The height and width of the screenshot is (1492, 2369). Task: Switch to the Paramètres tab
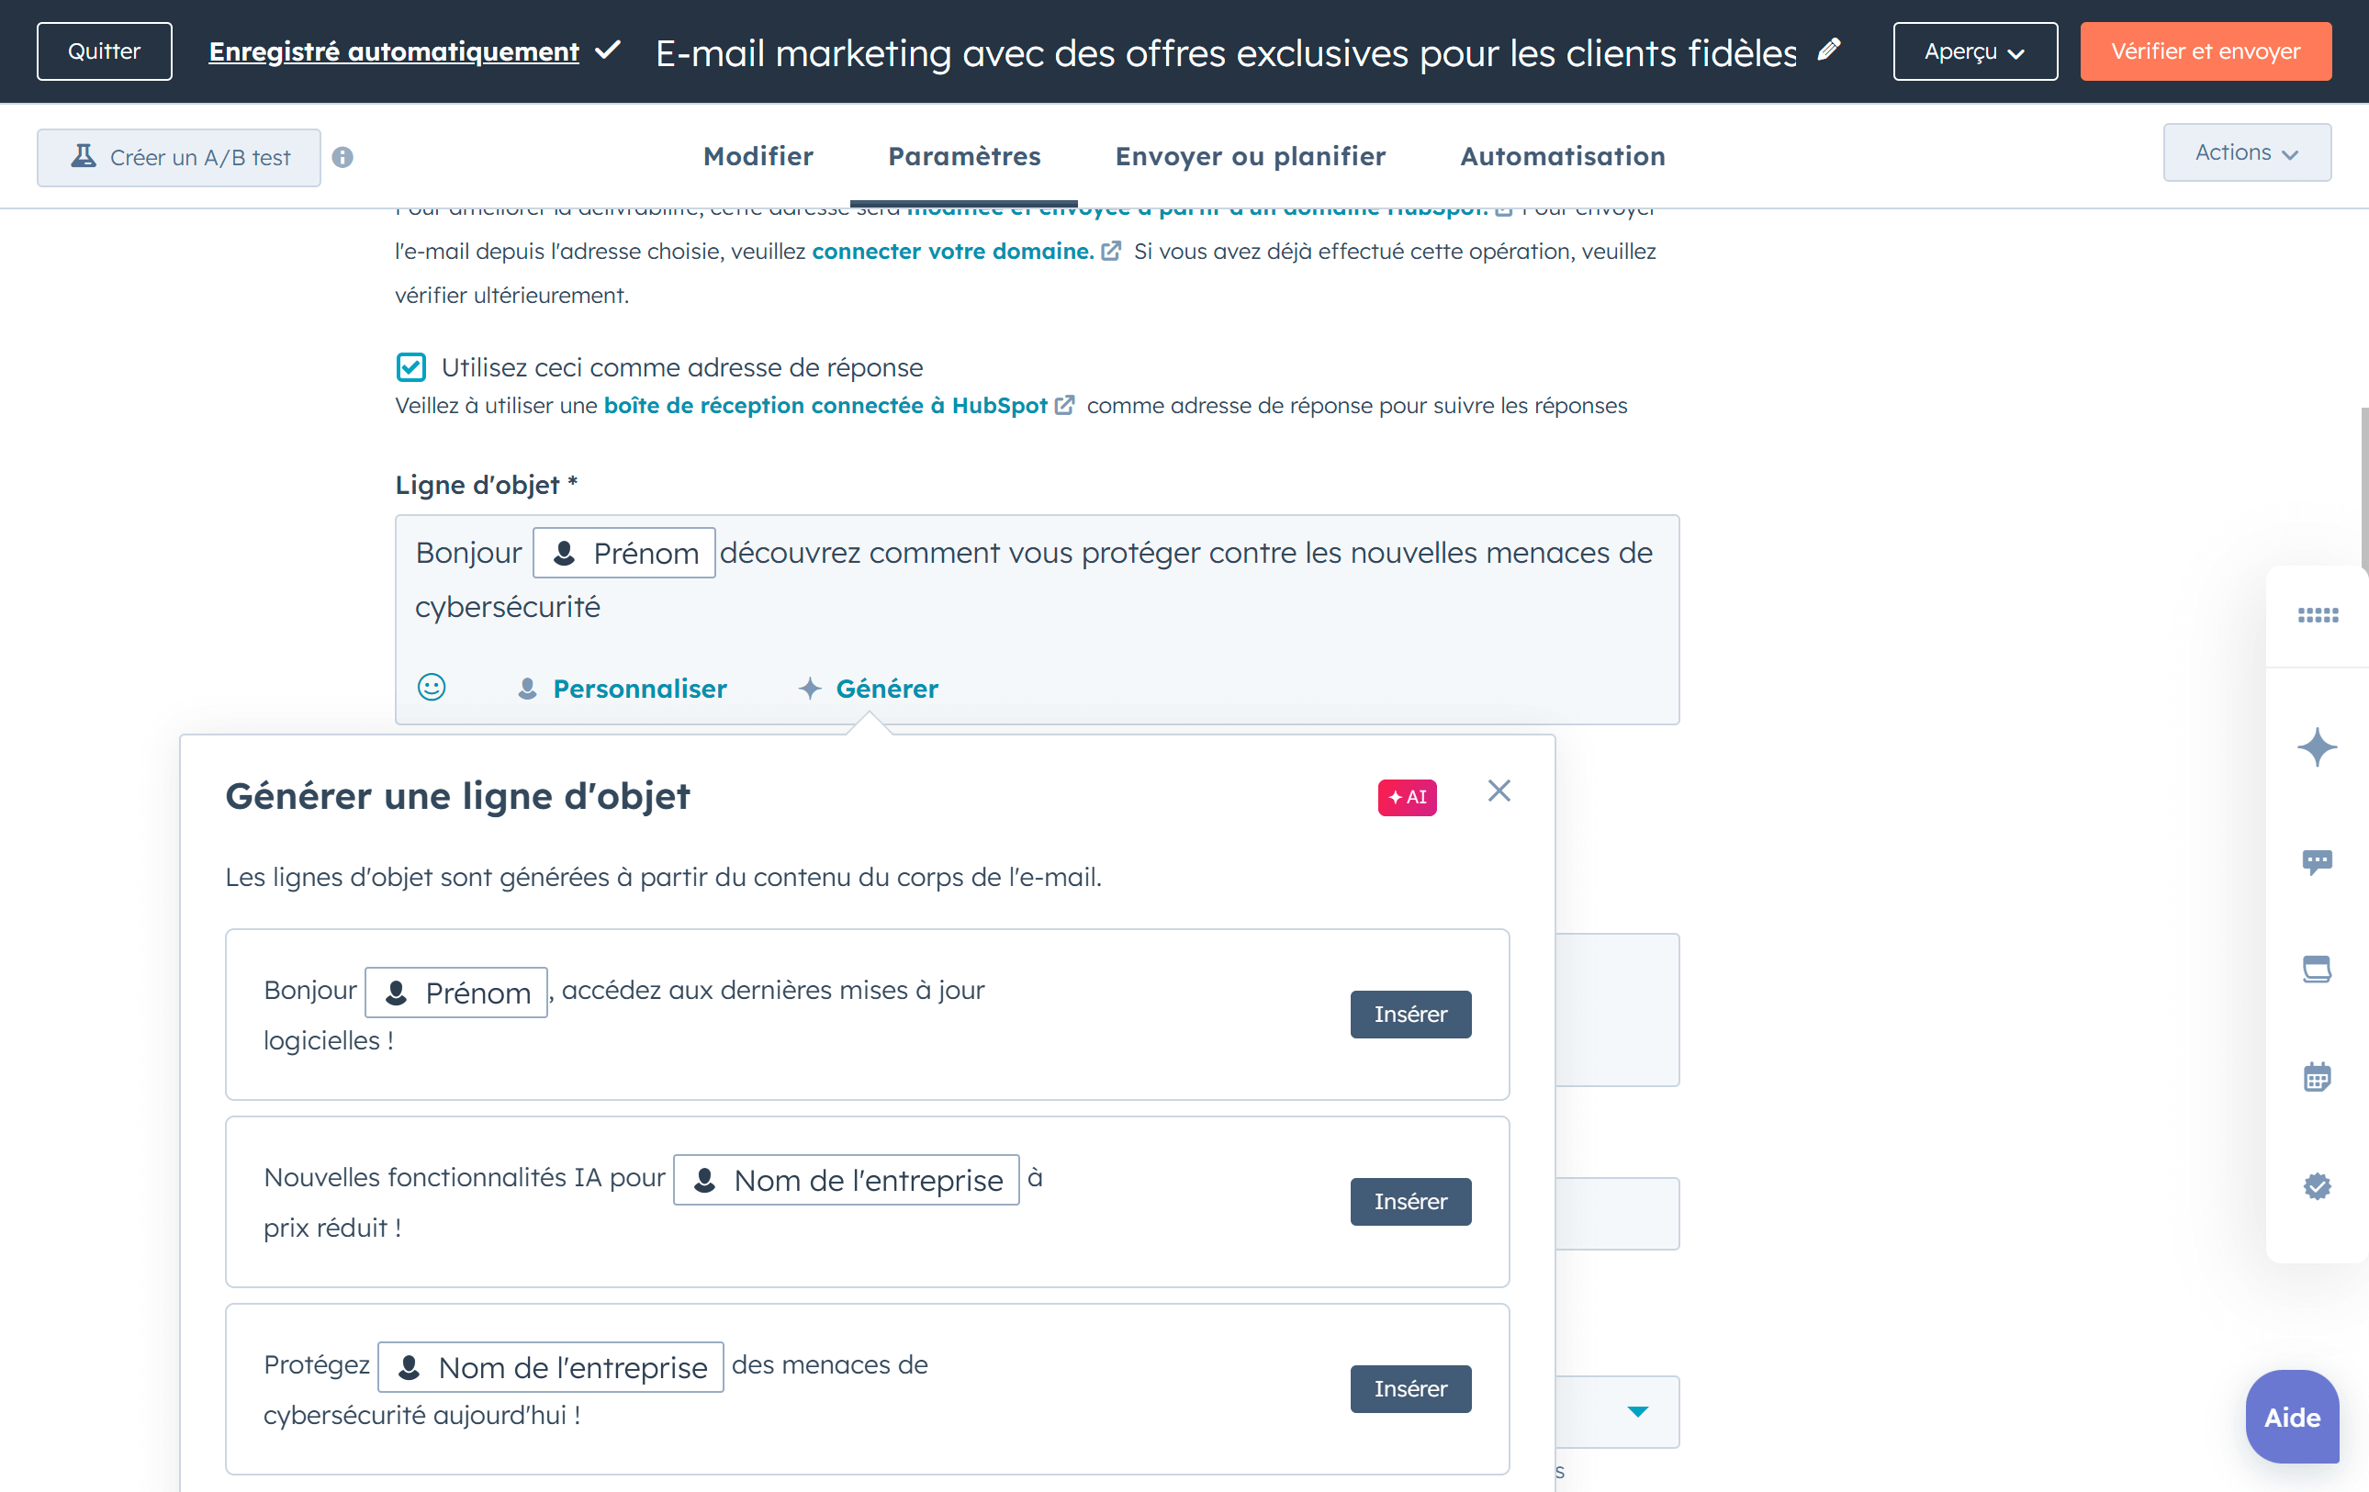tap(964, 156)
